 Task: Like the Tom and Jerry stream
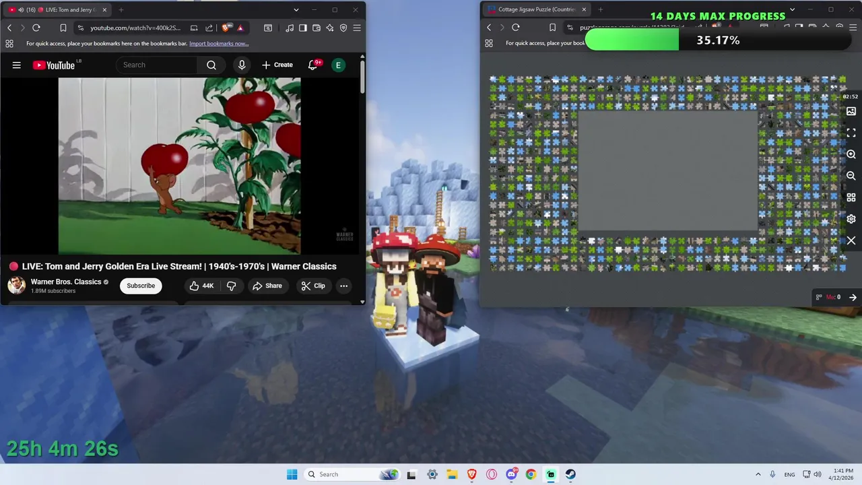point(201,286)
